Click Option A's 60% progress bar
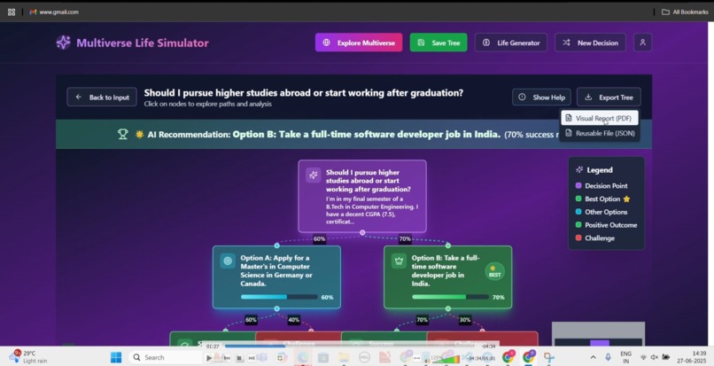 click(279, 297)
